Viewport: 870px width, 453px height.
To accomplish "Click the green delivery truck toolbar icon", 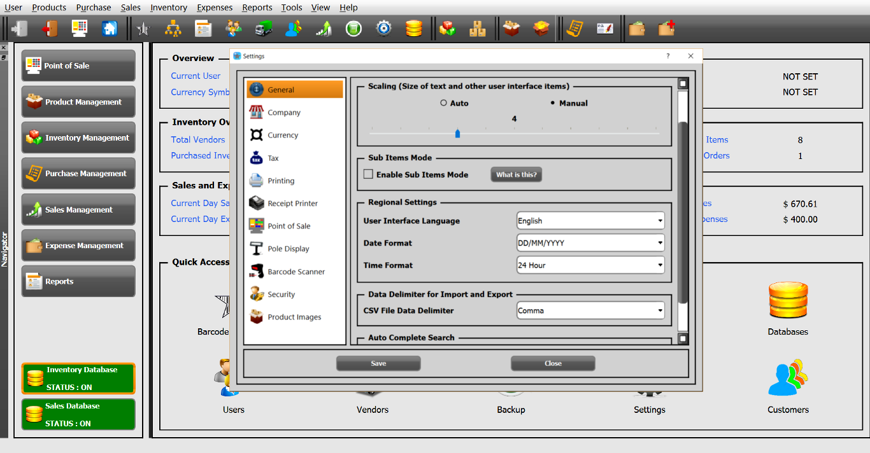I will pyautogui.click(x=264, y=29).
